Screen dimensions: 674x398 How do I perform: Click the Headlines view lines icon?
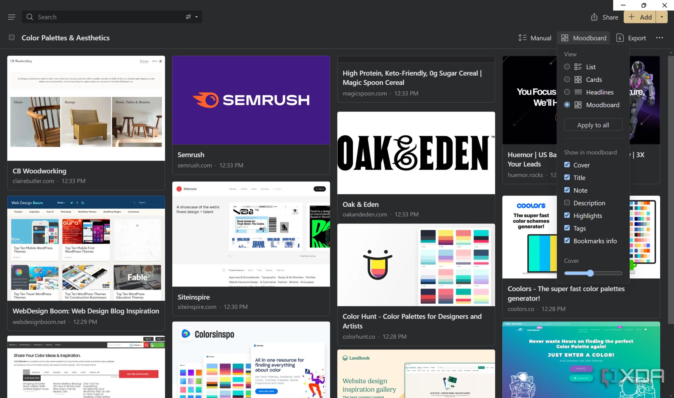coord(578,92)
